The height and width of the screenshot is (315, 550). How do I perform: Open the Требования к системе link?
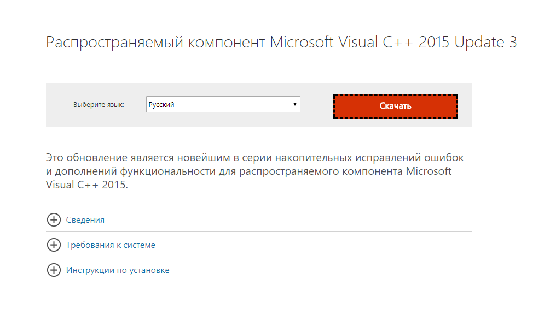pyautogui.click(x=111, y=245)
